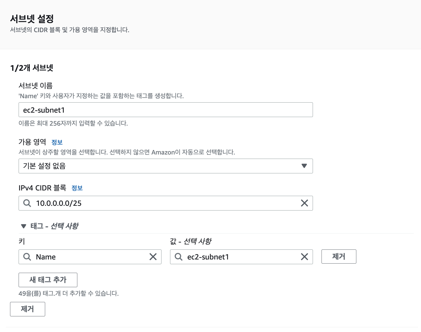Click the '태그 - 선택 사항' section heading text
The width and height of the screenshot is (421, 332).
(x=54, y=226)
